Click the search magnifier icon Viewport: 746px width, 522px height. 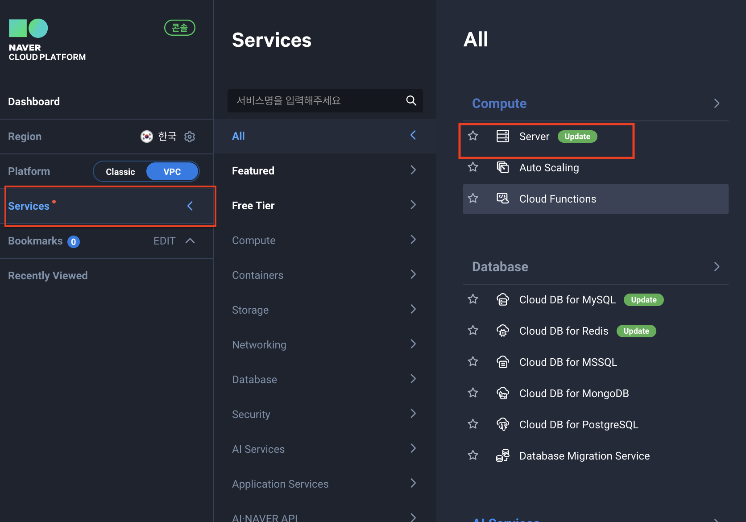(x=411, y=101)
